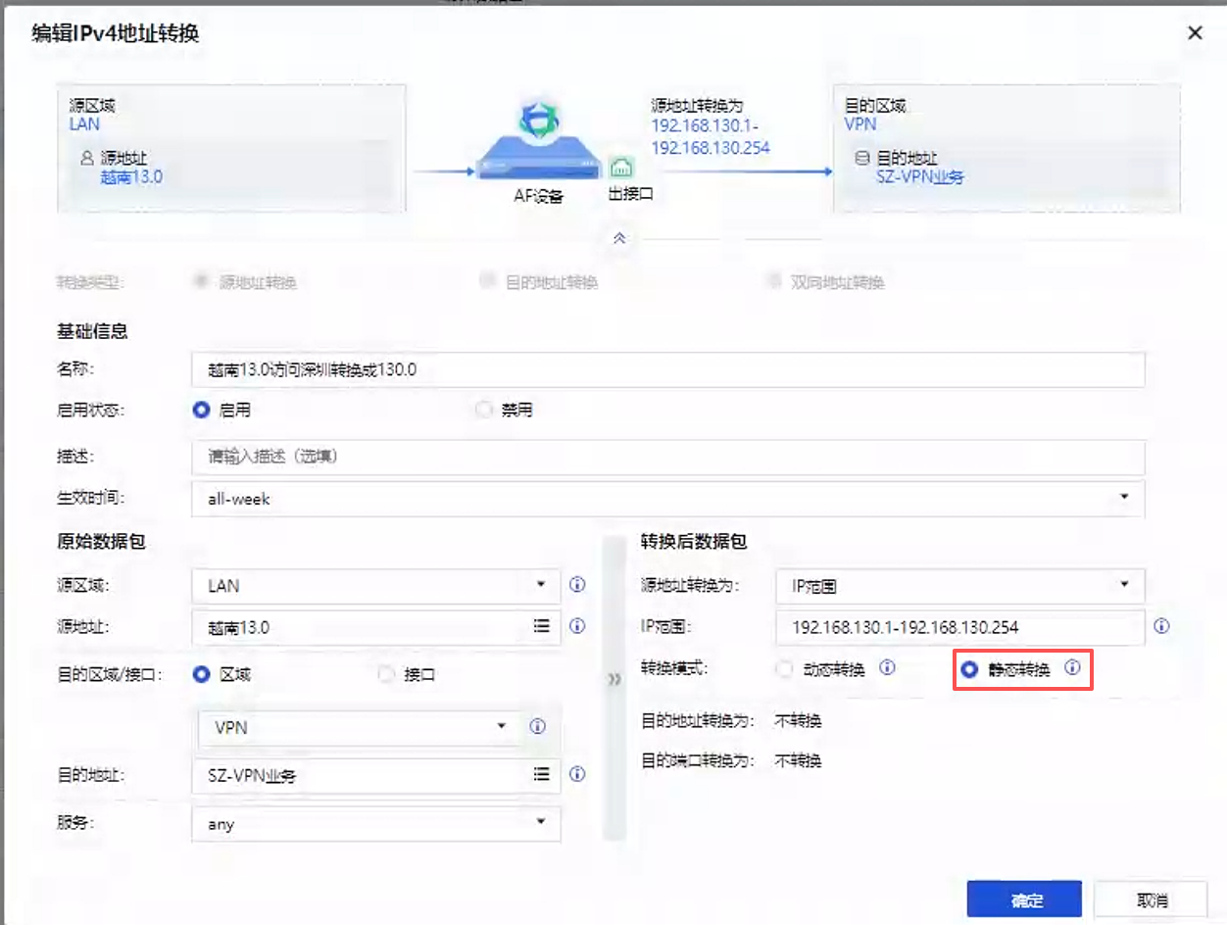Click the outbound interface icon 出接口

tap(622, 167)
